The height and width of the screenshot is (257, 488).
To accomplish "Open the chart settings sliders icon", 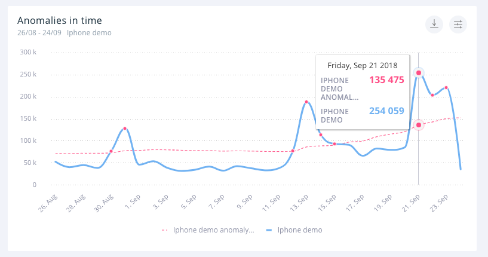I will pos(458,25).
